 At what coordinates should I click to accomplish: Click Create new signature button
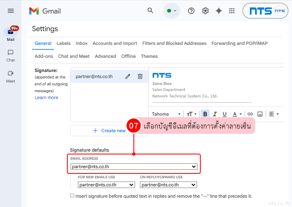(109, 131)
